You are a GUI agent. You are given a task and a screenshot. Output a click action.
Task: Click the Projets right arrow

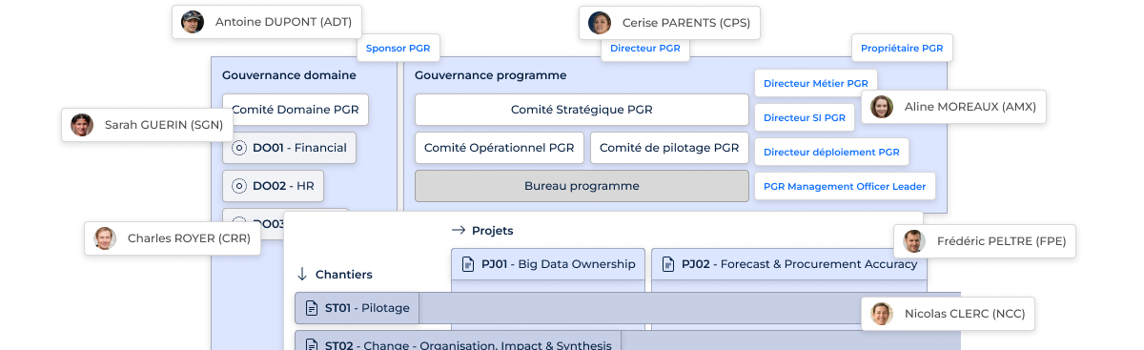click(x=458, y=231)
